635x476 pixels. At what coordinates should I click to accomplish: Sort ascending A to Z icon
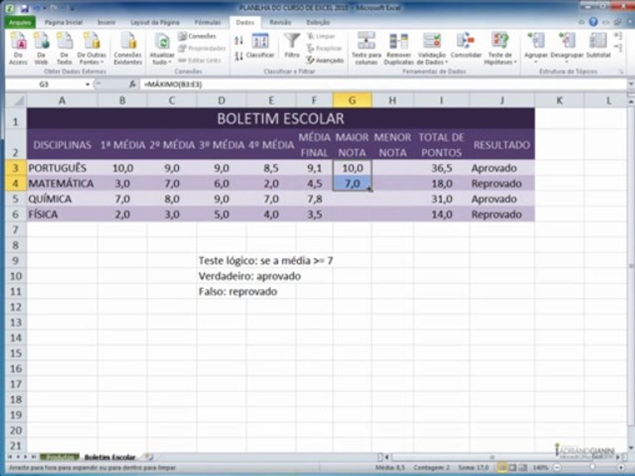pyautogui.click(x=239, y=40)
